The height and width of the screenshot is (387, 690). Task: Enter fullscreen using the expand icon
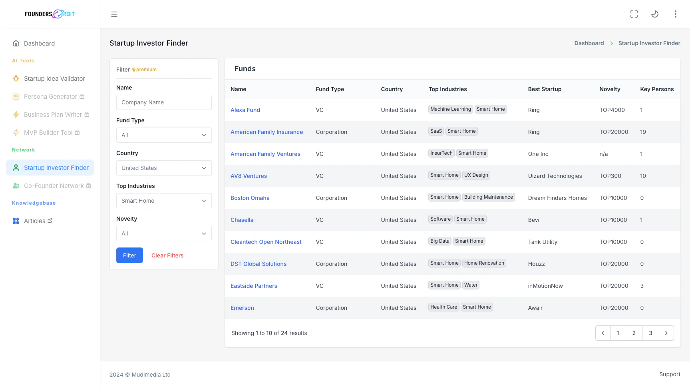coord(634,14)
